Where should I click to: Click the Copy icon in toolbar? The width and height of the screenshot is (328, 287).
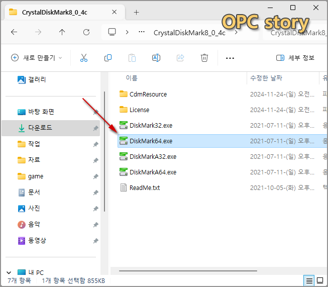(x=108, y=58)
